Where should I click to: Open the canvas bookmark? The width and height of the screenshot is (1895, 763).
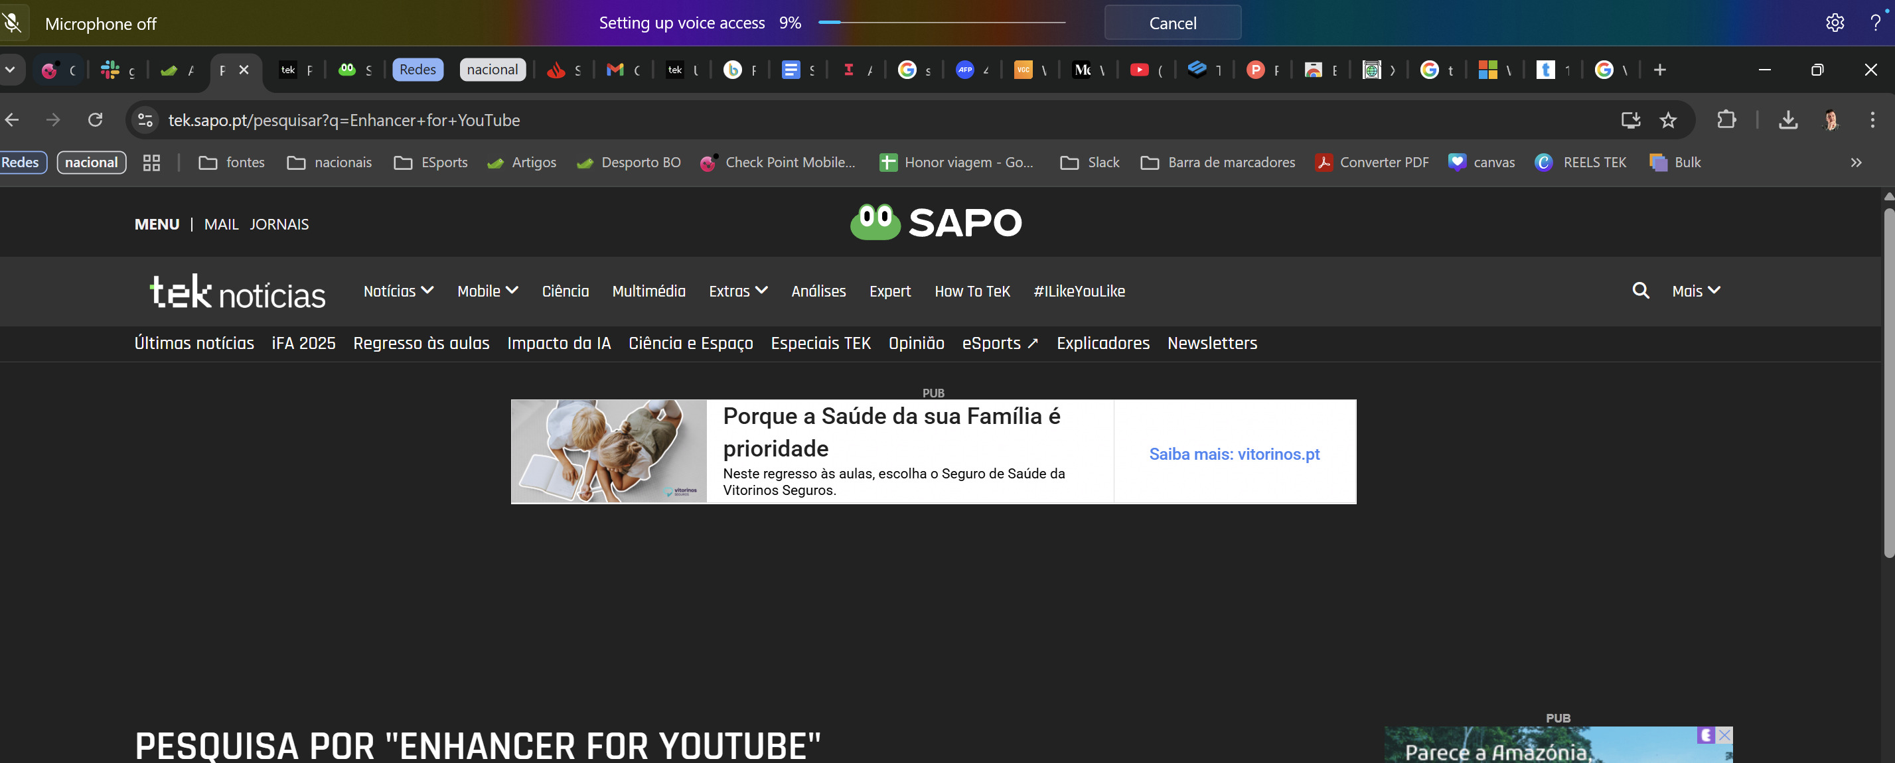(1481, 163)
